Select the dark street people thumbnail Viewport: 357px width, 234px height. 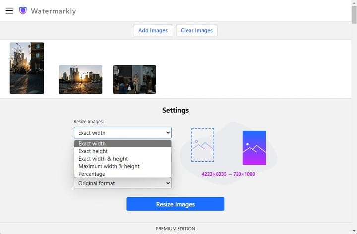[x=134, y=79]
